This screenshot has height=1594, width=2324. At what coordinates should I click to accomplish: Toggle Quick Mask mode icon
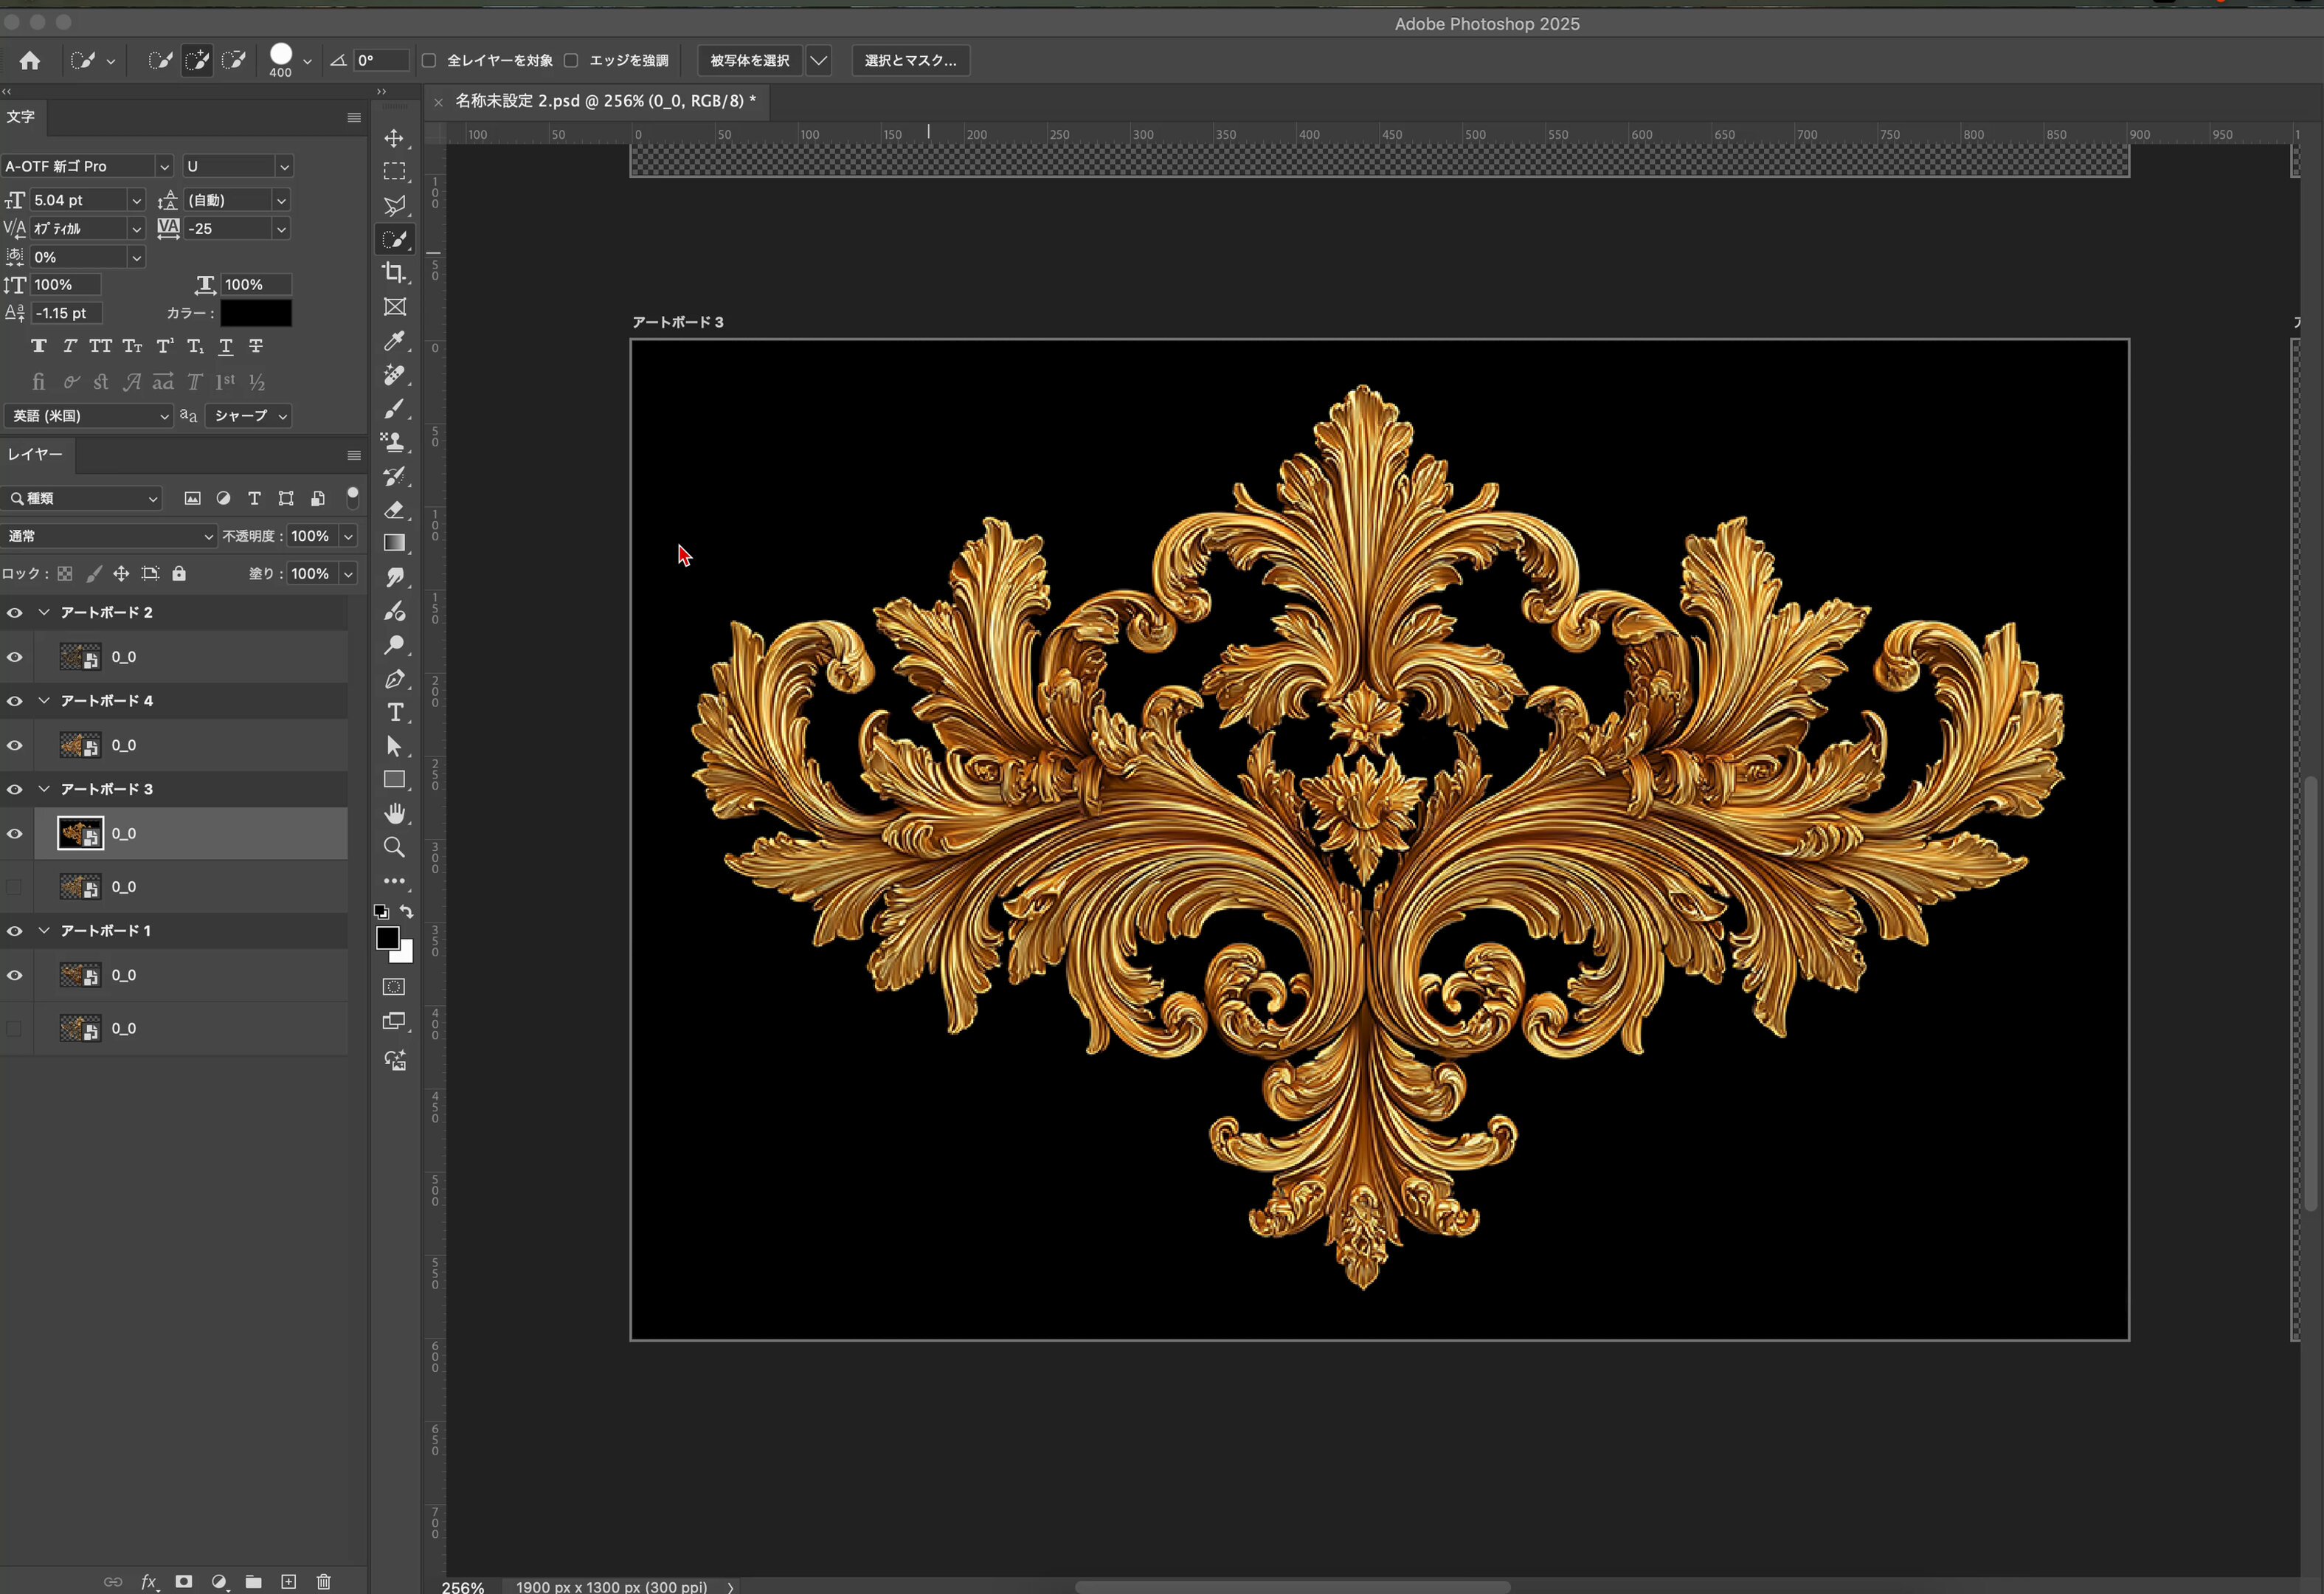pyautogui.click(x=394, y=987)
